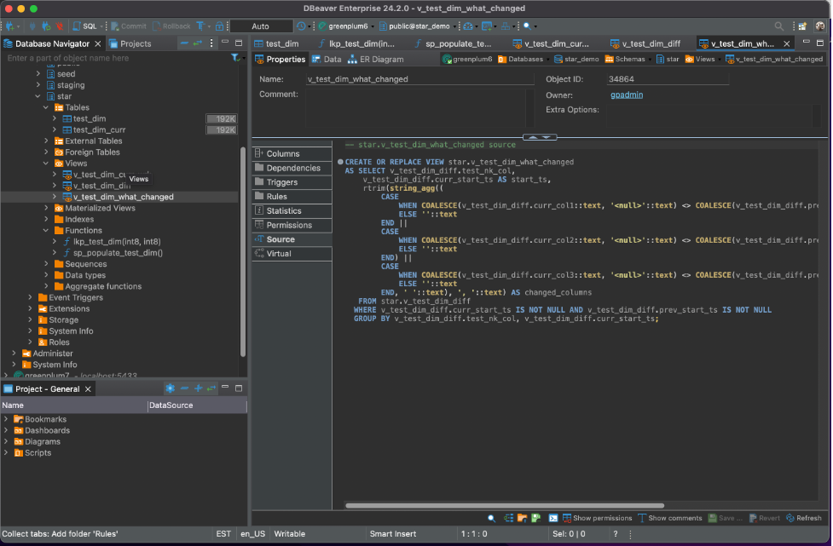Toggle the statement marker beside CREATE OR REPLACE
This screenshot has width=833, height=546.
(x=340, y=162)
